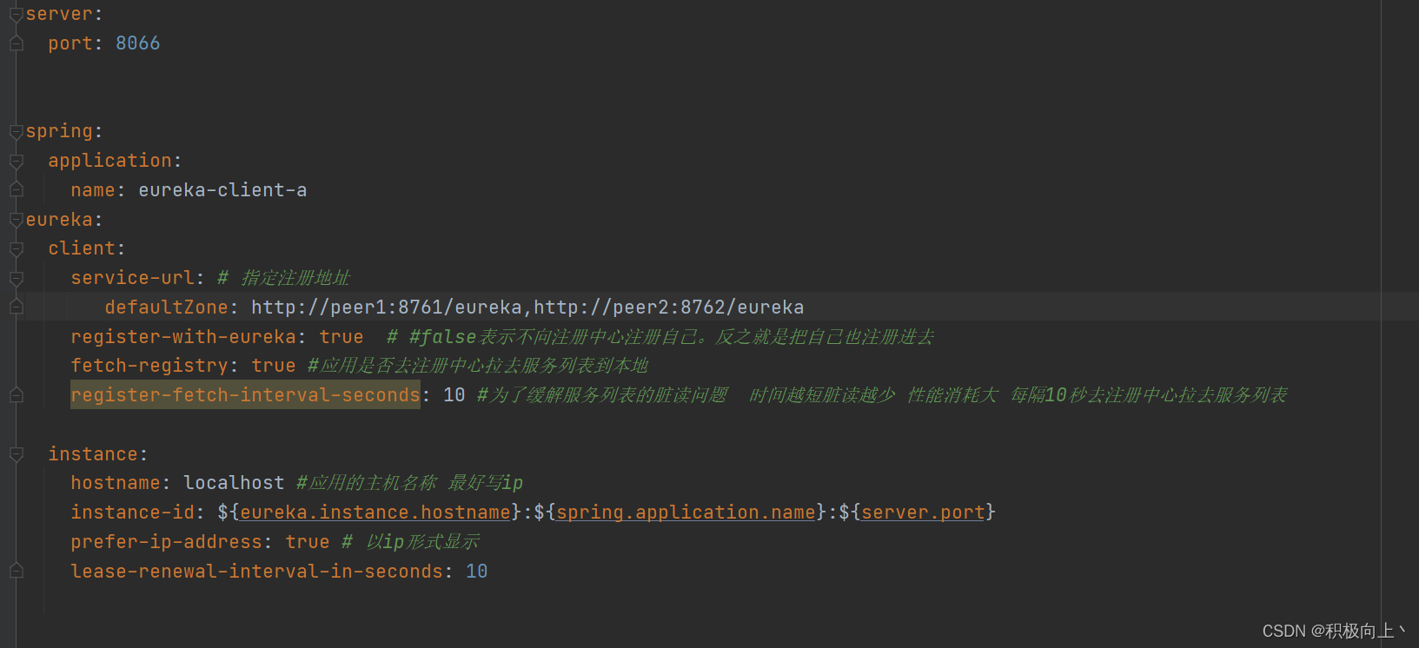Viewport: 1419px width, 648px height.
Task: Click fold end marker beside name eureka-client-a line
Action: (16, 190)
